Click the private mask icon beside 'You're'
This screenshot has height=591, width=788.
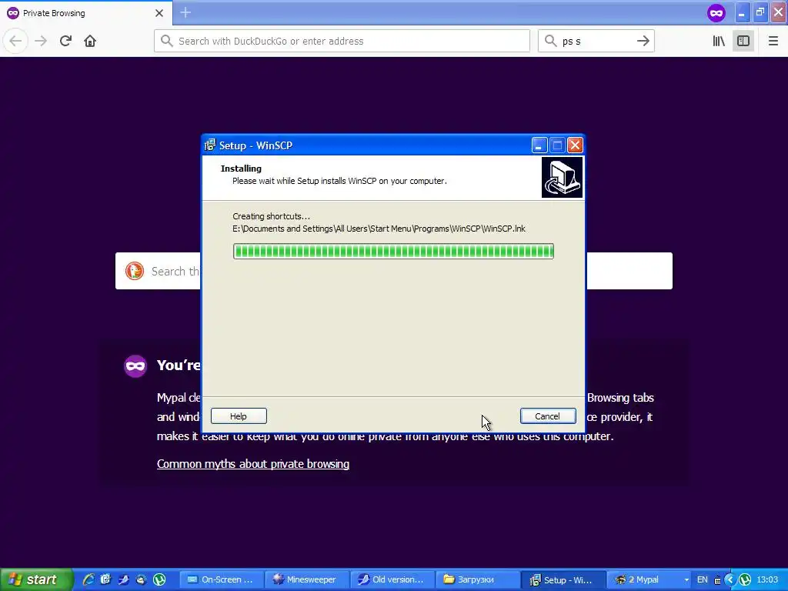(x=135, y=366)
